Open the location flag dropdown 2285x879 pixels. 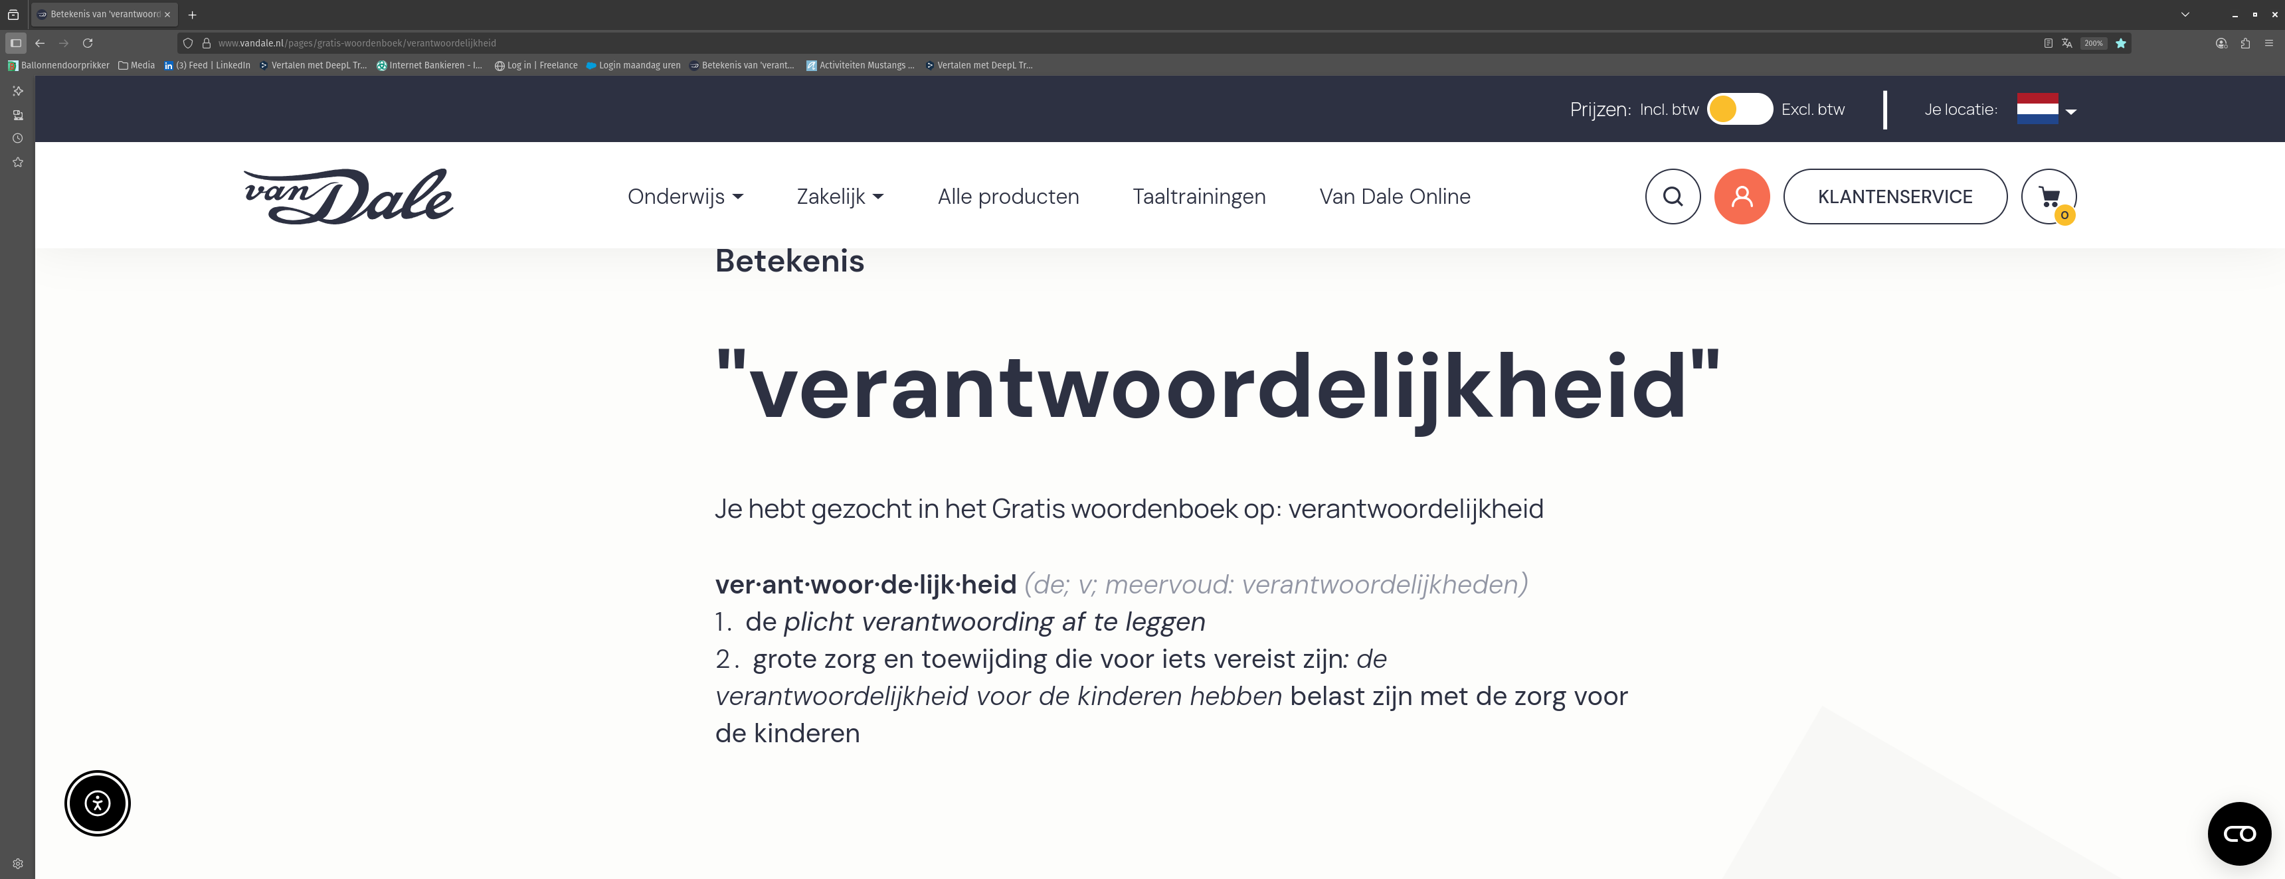[x=2047, y=109]
